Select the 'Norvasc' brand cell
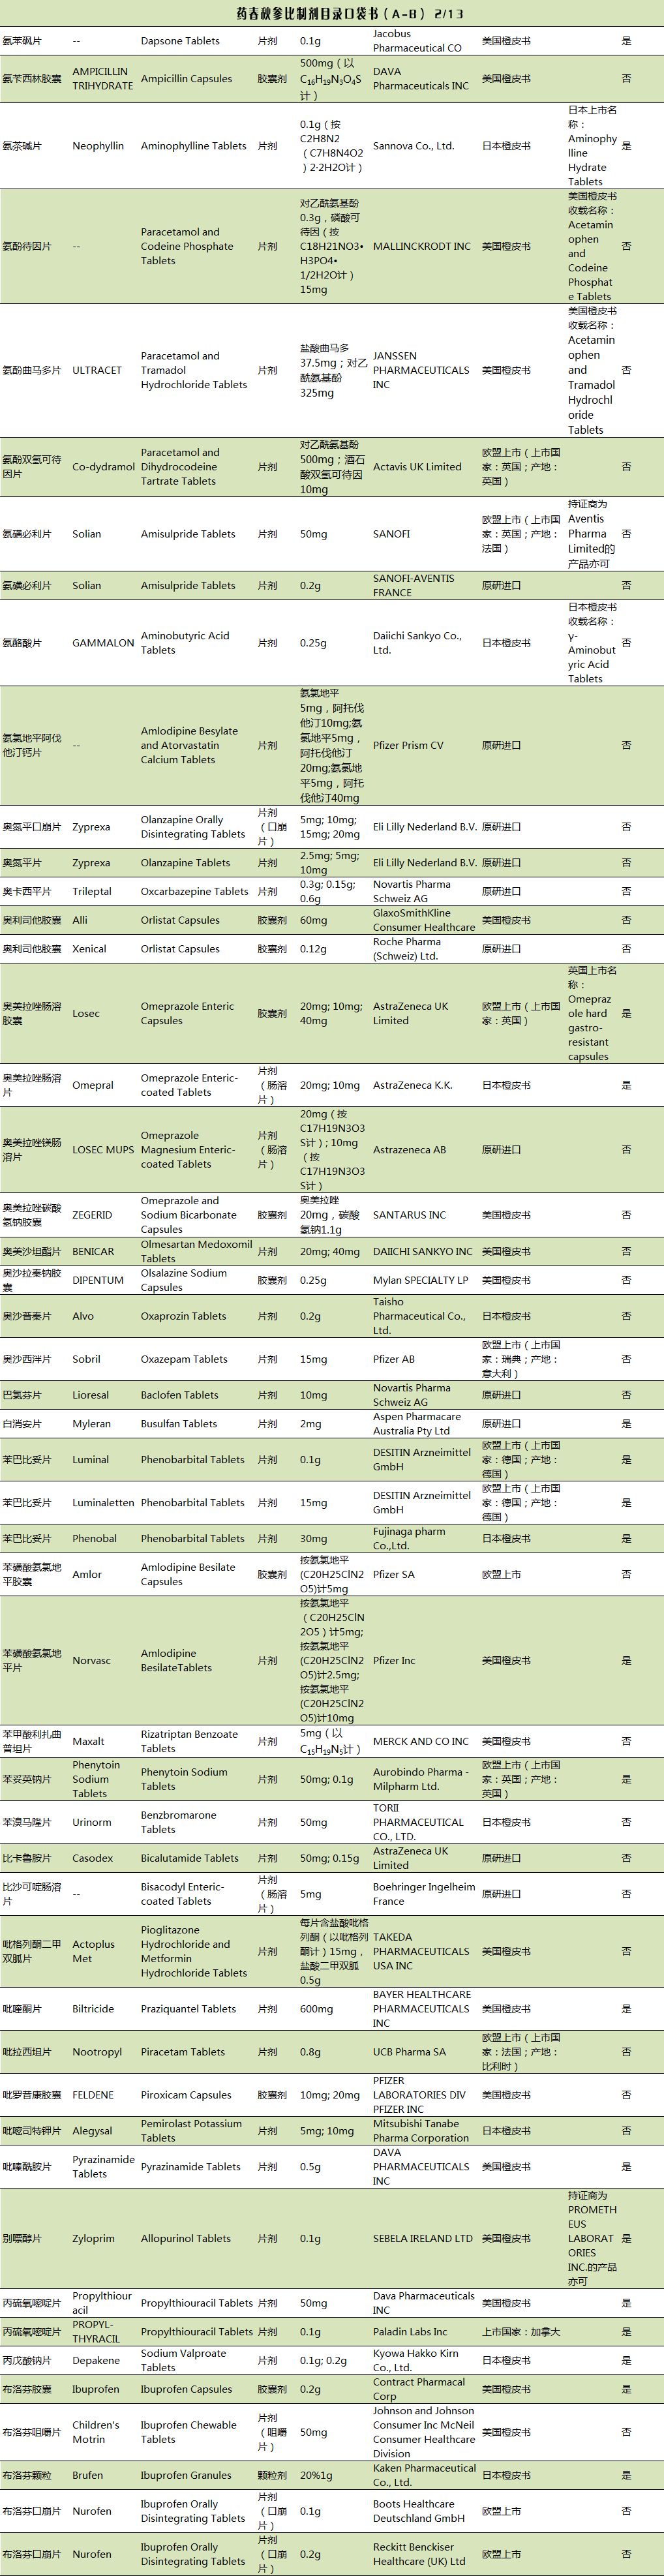This screenshot has width=664, height=2576. (91, 1660)
